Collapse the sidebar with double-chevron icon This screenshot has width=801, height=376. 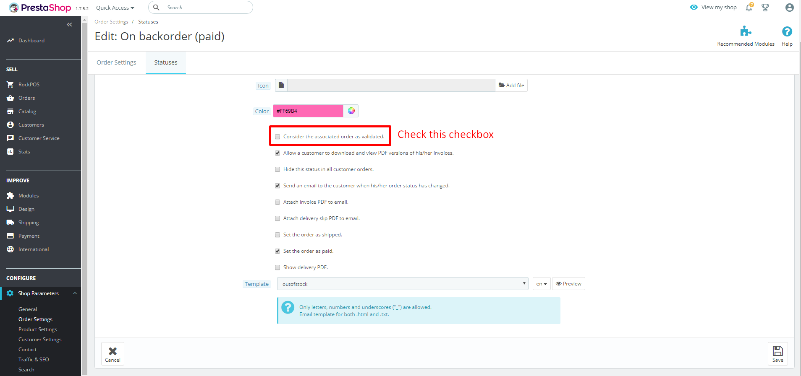(69, 25)
